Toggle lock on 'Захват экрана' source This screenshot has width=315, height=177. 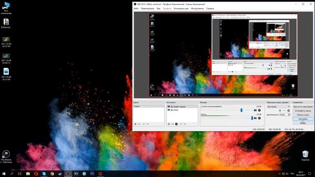pos(172,107)
